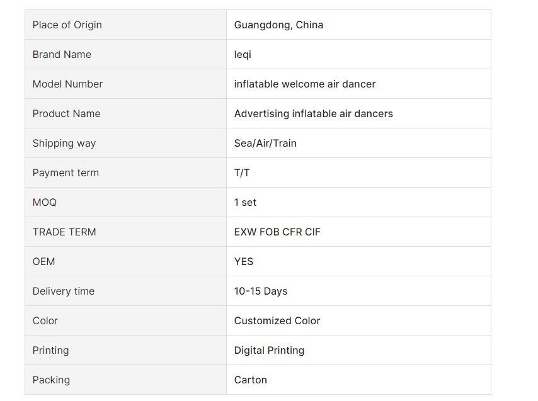Click the Model Number label

(67, 84)
